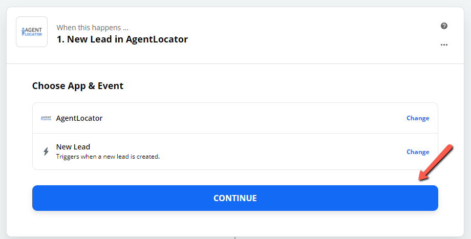Open the help question mark icon

(444, 26)
